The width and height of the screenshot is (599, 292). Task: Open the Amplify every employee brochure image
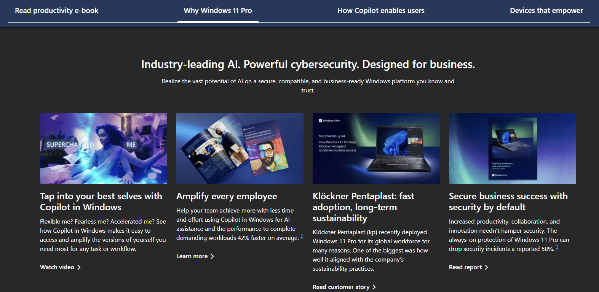pyautogui.click(x=240, y=148)
